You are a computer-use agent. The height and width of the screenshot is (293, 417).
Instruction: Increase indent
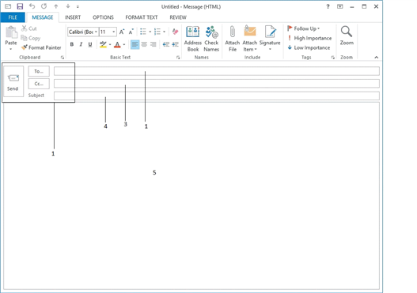click(175, 44)
